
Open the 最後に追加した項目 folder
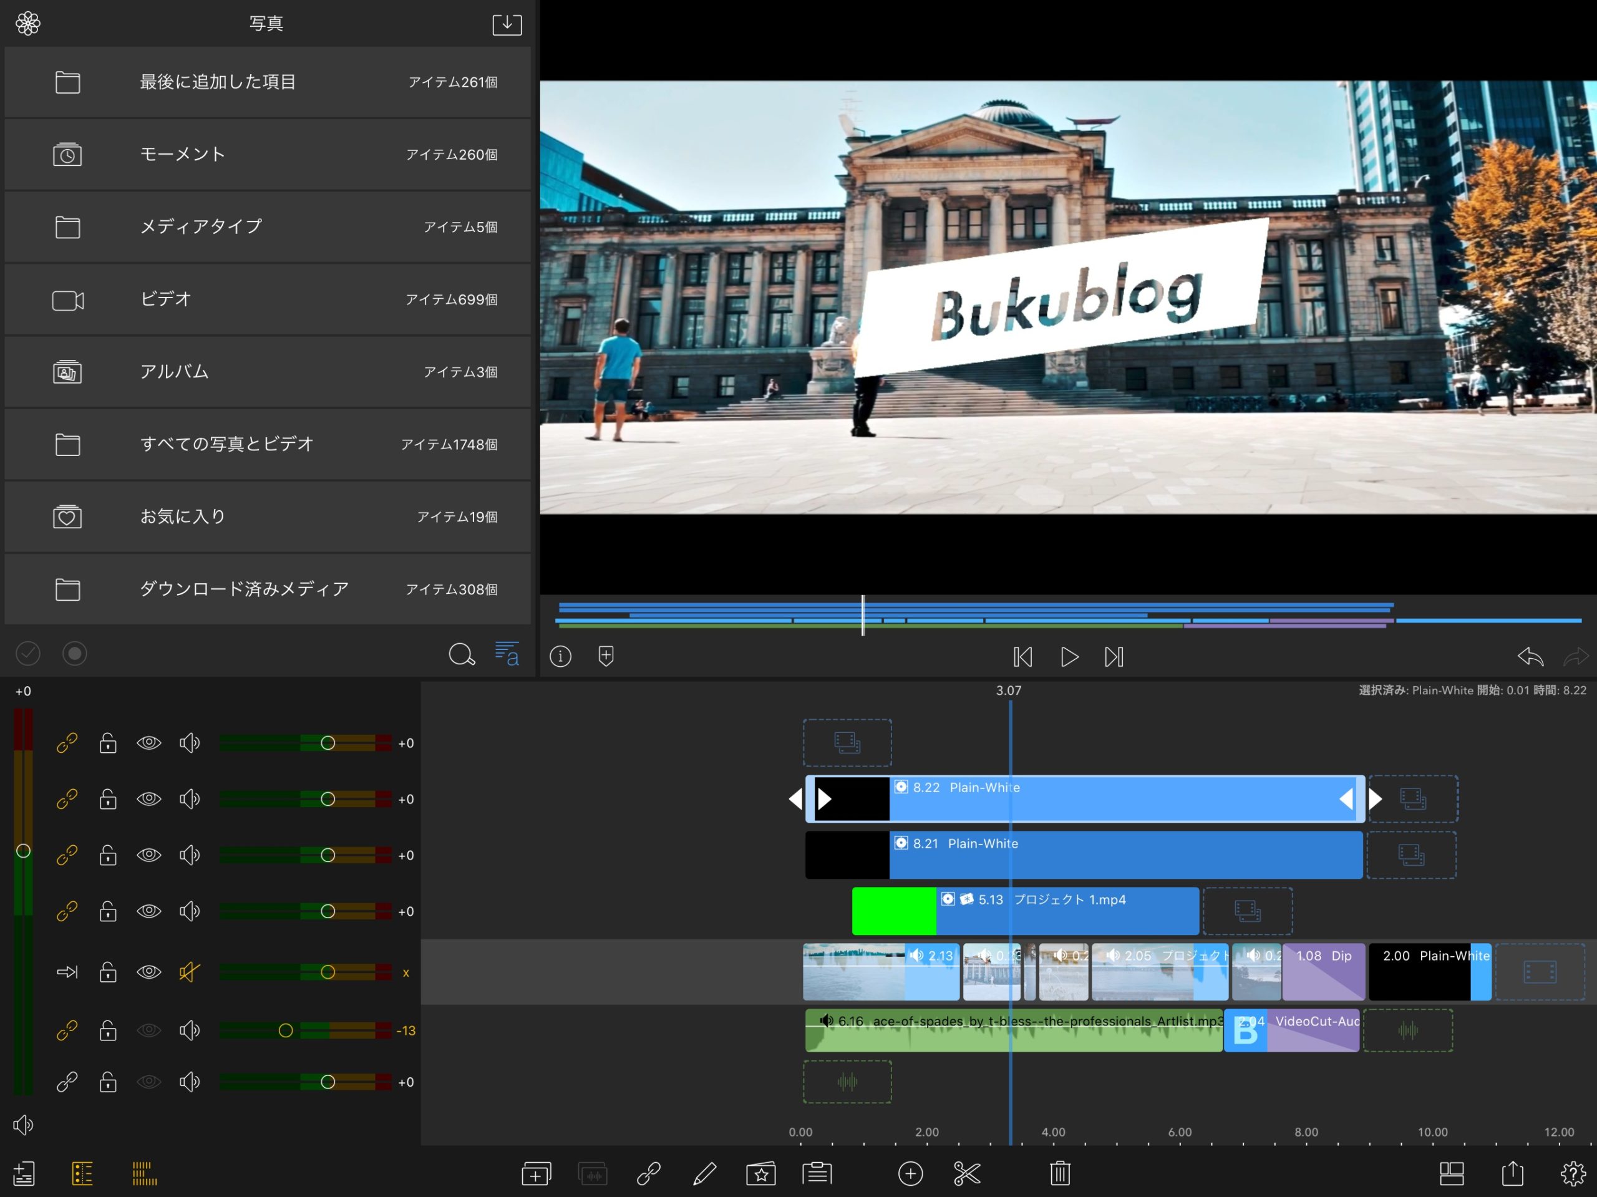tap(268, 82)
